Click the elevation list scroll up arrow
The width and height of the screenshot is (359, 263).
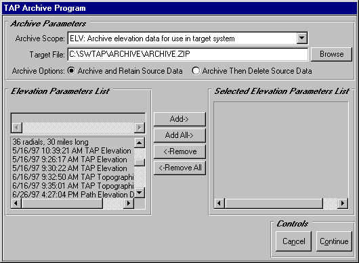(x=140, y=143)
